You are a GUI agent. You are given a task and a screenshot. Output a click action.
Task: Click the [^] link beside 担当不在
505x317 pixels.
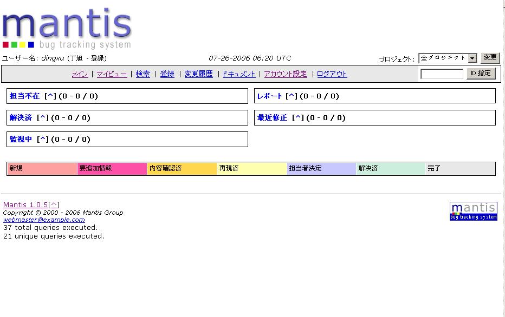[x=50, y=96]
